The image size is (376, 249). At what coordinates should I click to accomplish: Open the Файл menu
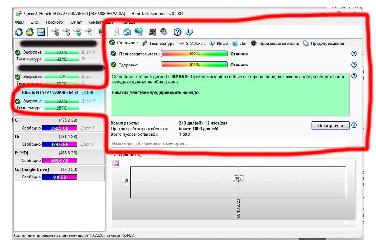tap(20, 22)
